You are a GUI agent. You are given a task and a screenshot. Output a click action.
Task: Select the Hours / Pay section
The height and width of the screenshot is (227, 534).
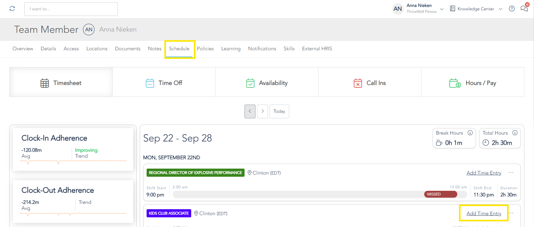pyautogui.click(x=473, y=83)
